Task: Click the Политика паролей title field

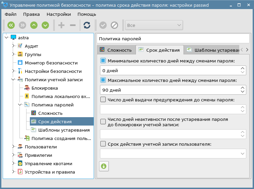Action: pyautogui.click(x=172, y=39)
